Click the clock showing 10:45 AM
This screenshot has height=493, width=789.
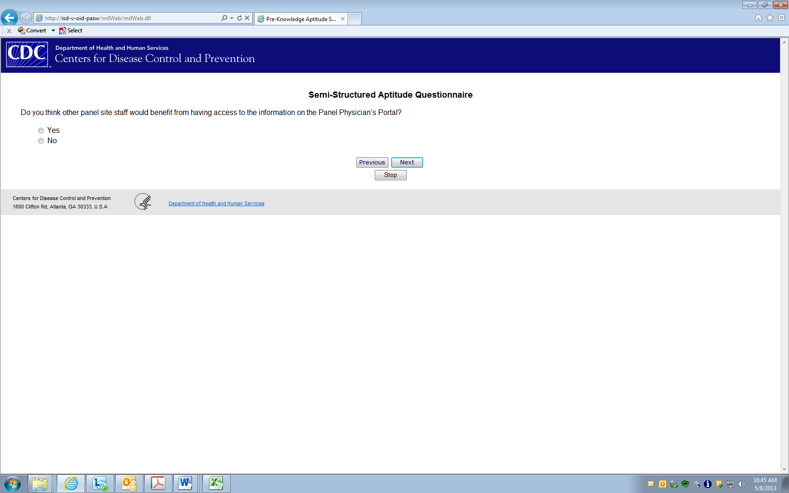[765, 484]
